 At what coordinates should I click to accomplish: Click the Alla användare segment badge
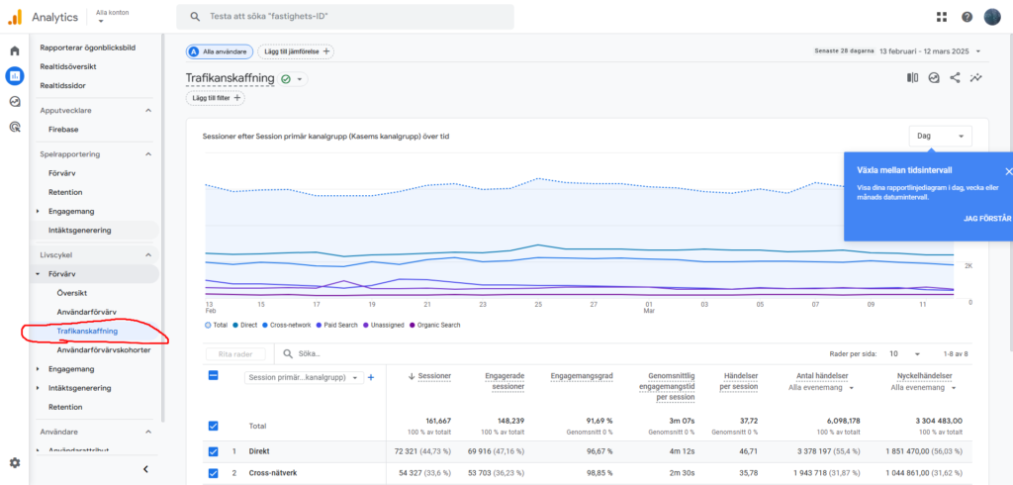tap(219, 51)
